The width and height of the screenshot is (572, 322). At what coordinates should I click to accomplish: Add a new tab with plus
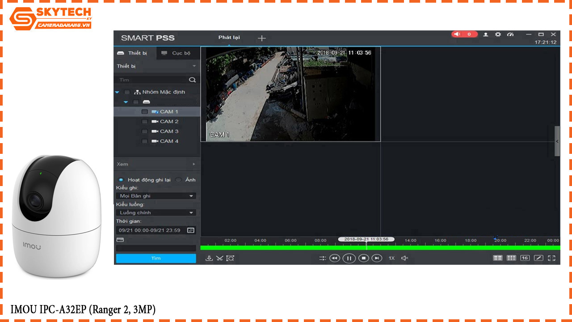262,38
